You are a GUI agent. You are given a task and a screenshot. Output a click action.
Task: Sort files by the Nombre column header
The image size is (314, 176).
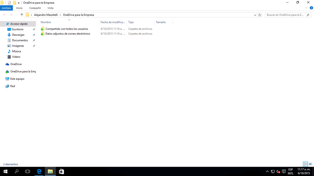(46, 22)
